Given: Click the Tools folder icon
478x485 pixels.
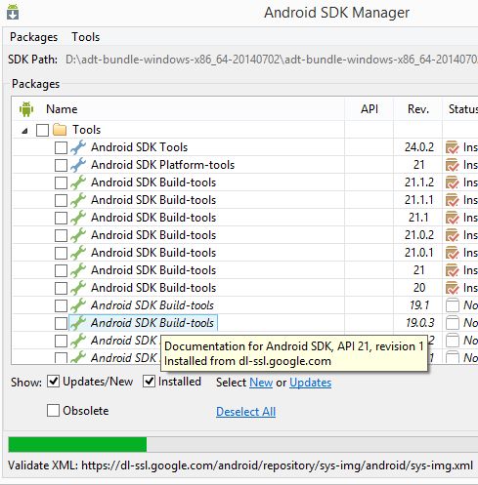Looking at the screenshot, I should pos(60,130).
